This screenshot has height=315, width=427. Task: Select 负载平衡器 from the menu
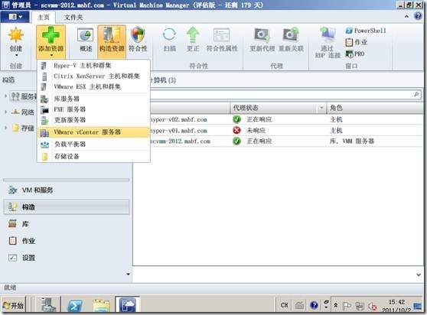[93, 145]
